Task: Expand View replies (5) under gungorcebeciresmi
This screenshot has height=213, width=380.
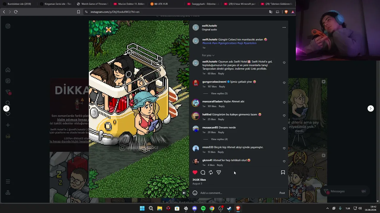Action: click(x=219, y=93)
